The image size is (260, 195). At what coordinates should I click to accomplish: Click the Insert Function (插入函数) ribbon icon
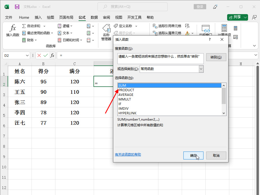12,30
